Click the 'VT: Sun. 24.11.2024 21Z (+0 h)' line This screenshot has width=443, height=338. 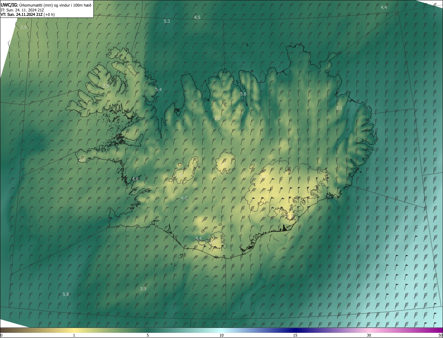click(27, 15)
